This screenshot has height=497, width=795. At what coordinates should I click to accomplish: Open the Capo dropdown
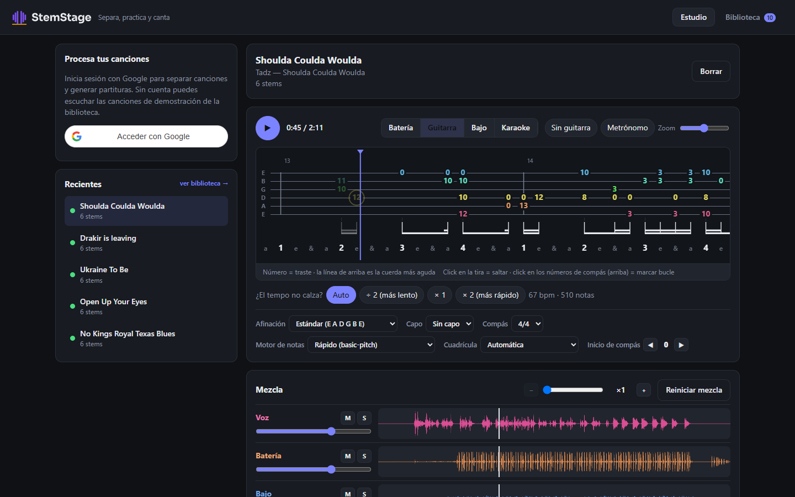coord(449,324)
